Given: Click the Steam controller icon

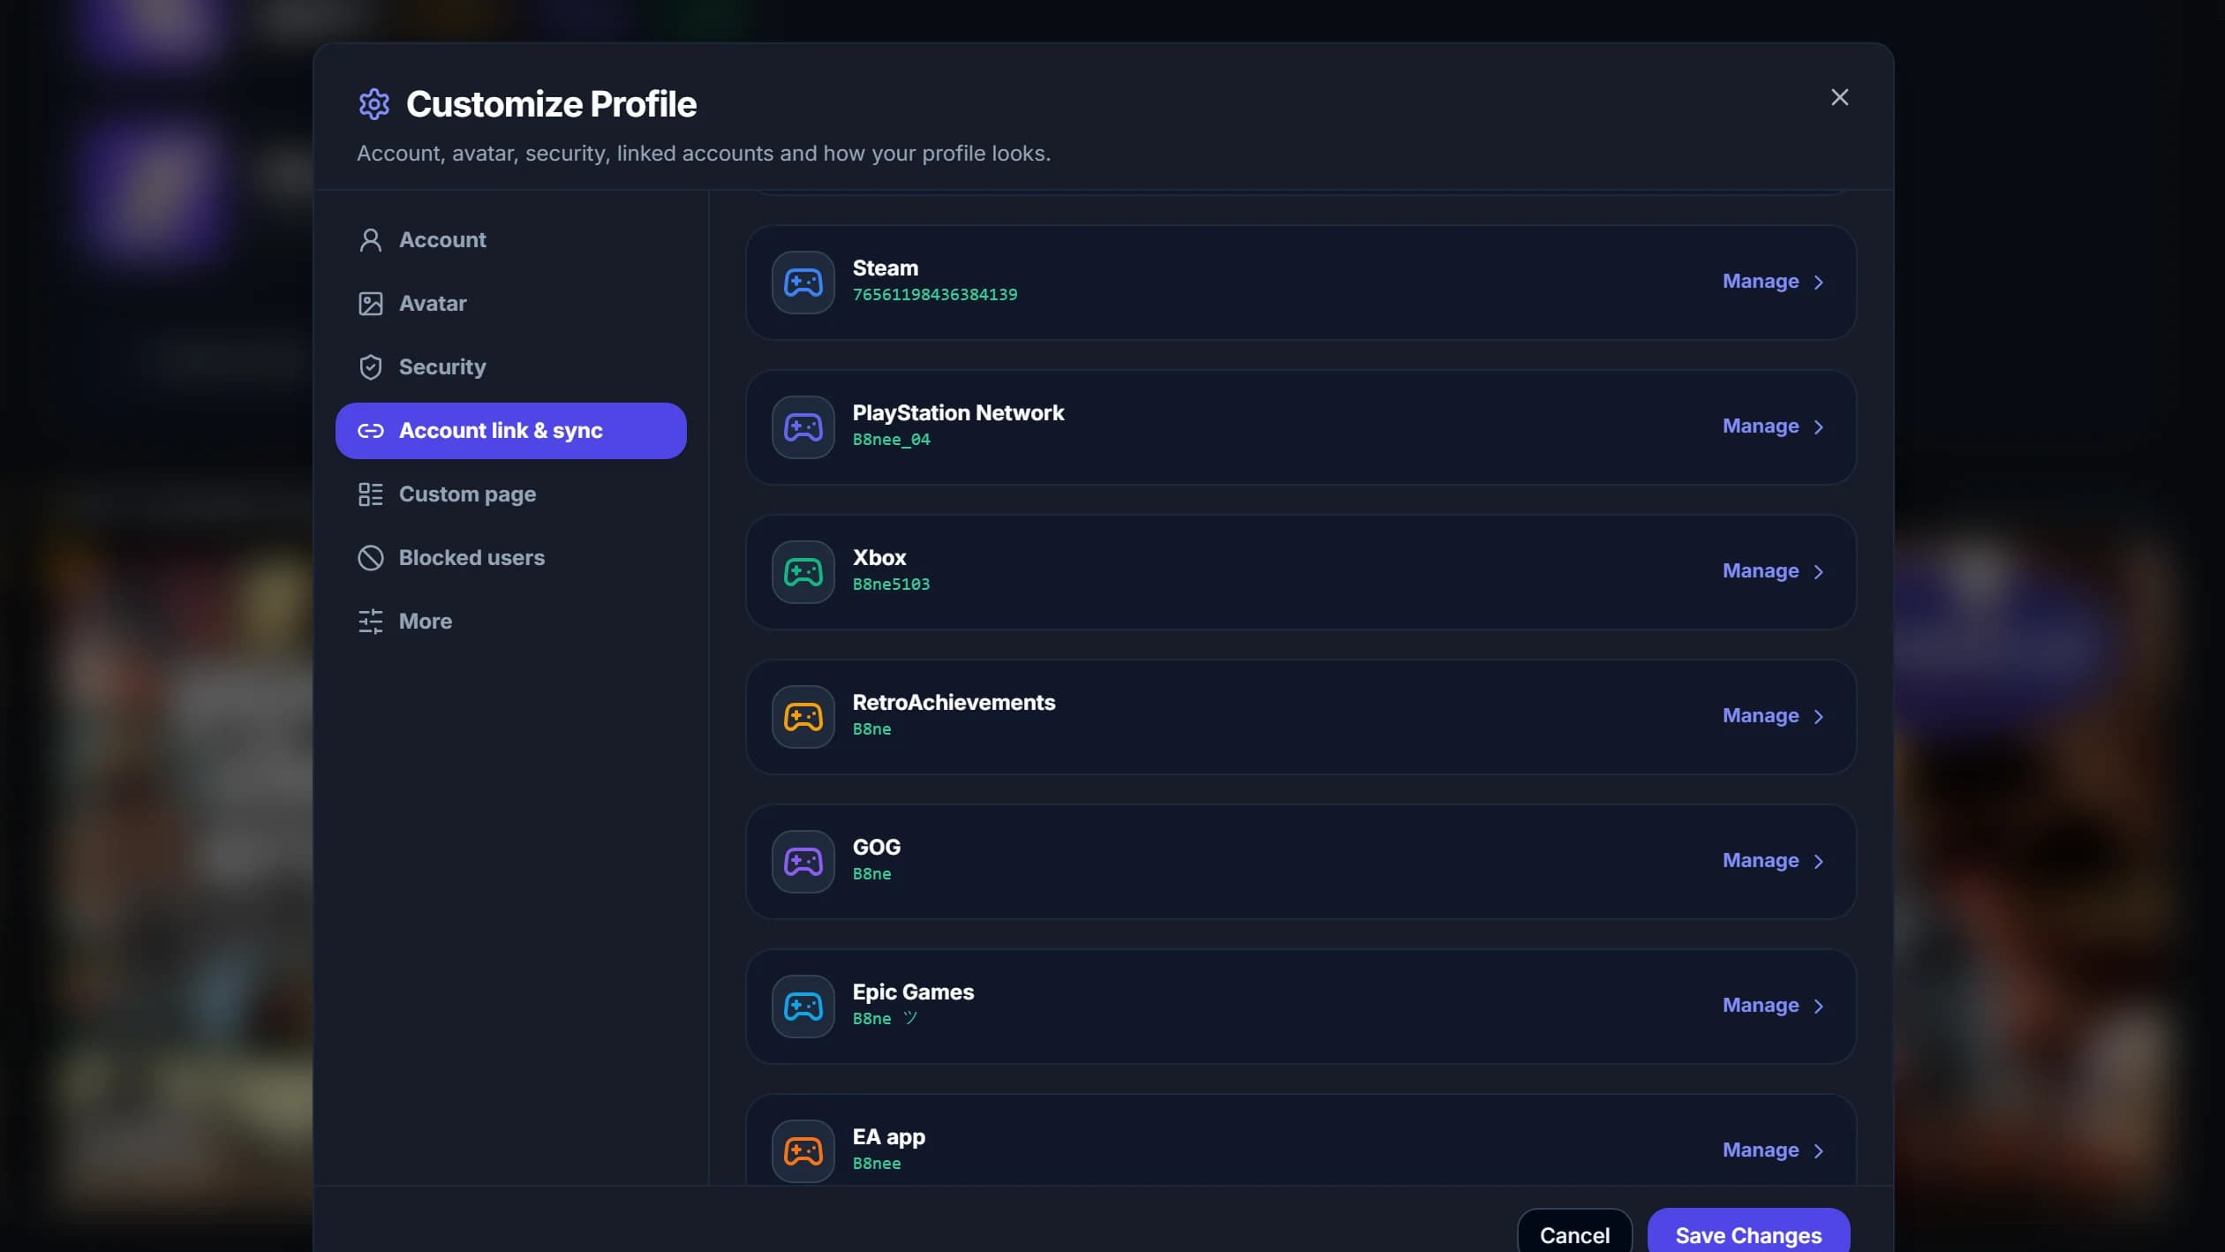Looking at the screenshot, I should pyautogui.click(x=803, y=283).
